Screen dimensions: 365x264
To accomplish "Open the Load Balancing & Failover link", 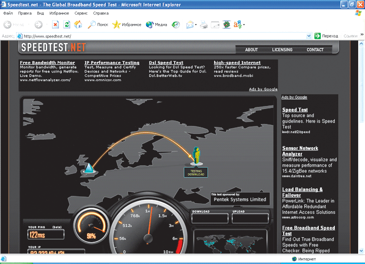I will pyautogui.click(x=302, y=192).
